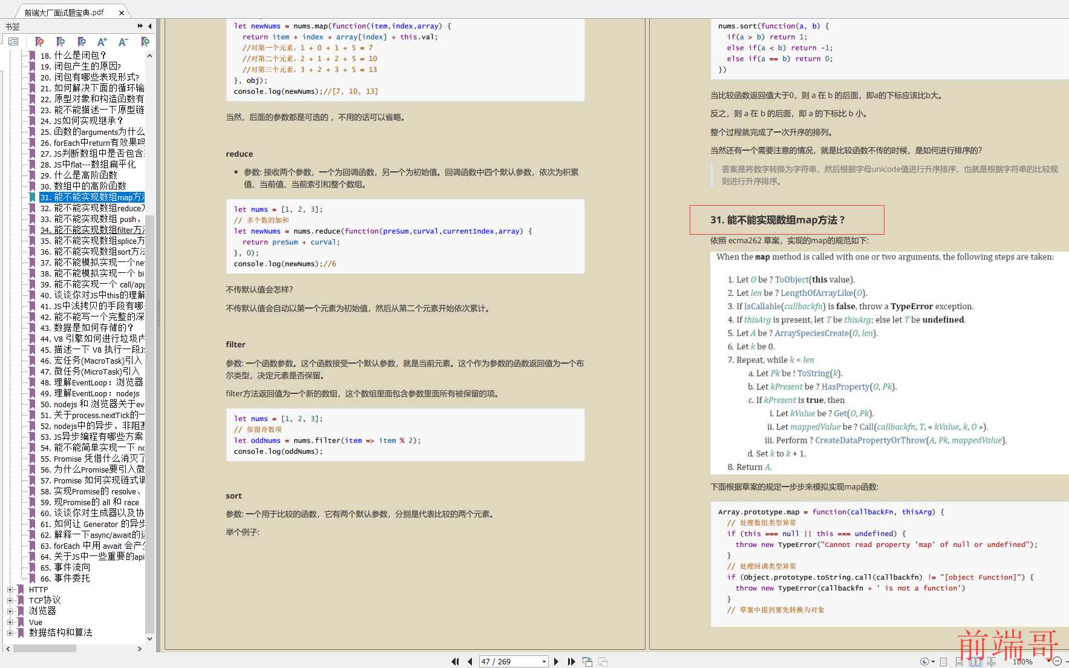Select bookmark 65. 事件流向

pos(65,568)
